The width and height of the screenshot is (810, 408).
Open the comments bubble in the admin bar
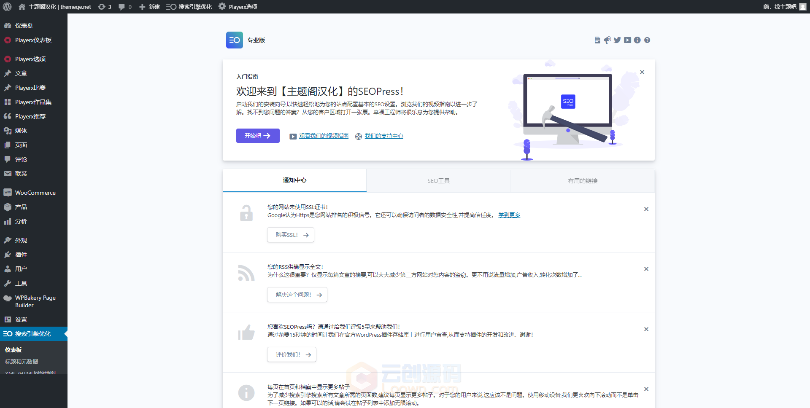tap(125, 7)
